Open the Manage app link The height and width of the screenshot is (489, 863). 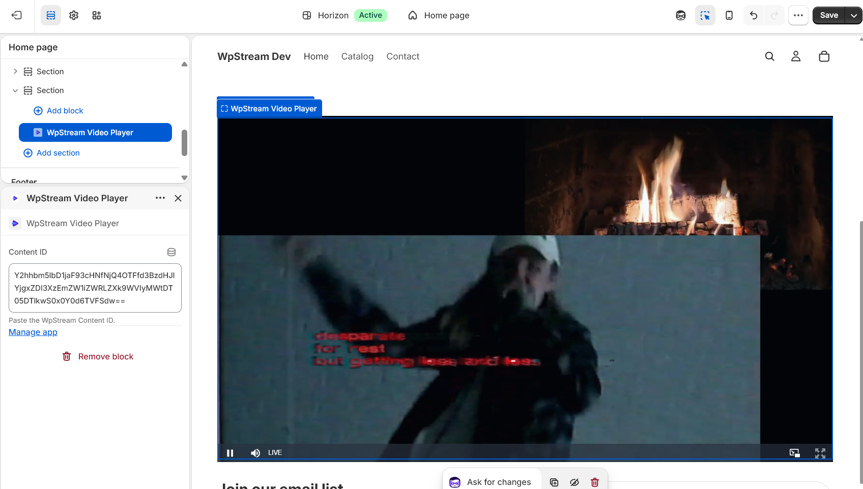point(33,332)
